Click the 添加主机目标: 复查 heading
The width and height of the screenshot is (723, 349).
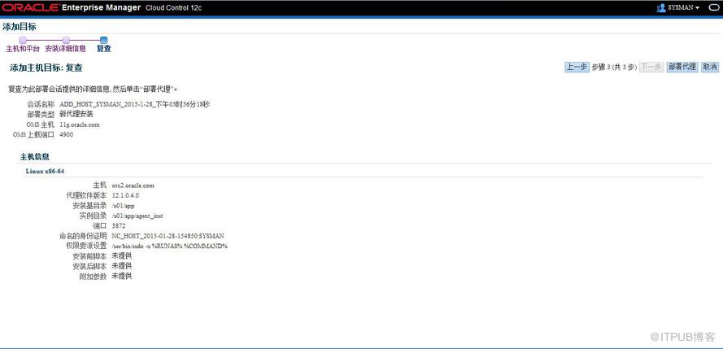(x=46, y=68)
